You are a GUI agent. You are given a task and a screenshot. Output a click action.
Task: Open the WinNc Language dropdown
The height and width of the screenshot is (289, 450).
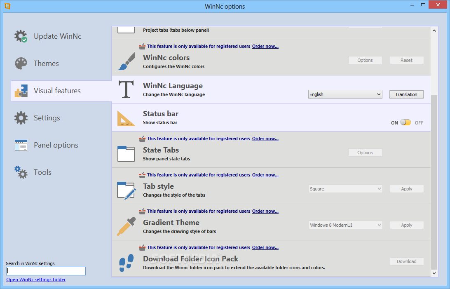pos(345,94)
